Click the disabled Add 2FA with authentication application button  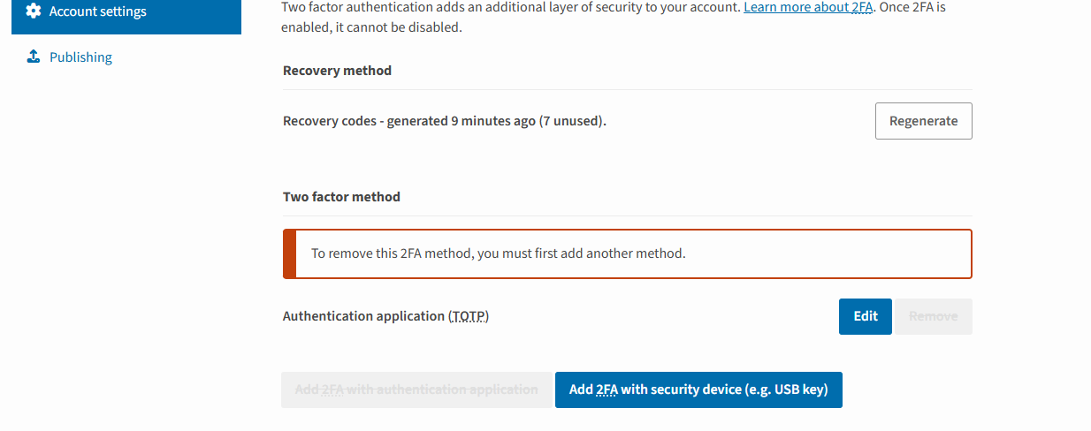point(416,389)
